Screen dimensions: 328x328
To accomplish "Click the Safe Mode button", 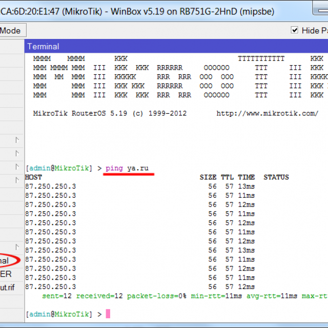I will (13, 31).
